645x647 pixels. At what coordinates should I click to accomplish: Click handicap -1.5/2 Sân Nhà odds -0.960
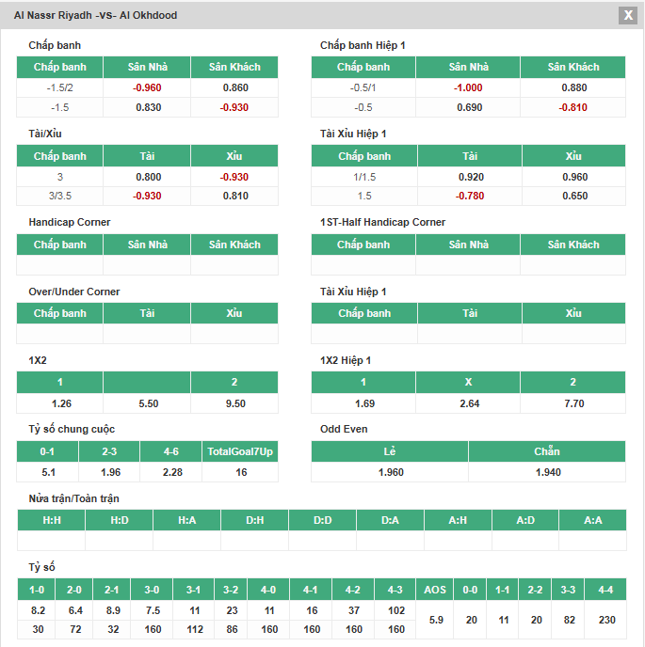click(x=147, y=87)
